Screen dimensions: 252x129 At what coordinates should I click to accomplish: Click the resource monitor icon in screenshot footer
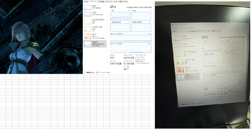coord(97,73)
